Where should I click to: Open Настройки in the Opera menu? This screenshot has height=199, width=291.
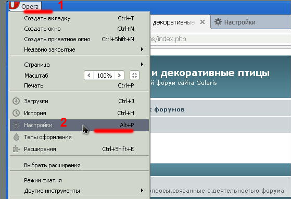pyautogui.click(x=80, y=126)
